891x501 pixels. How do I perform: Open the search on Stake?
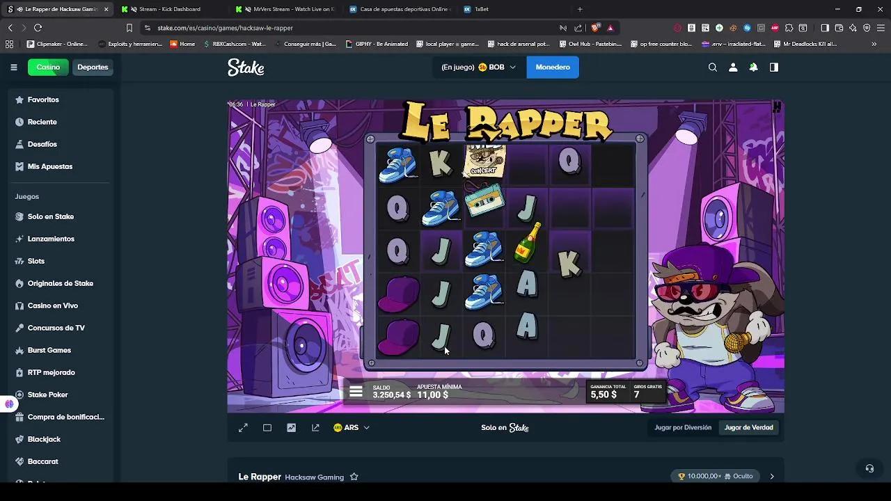pyautogui.click(x=712, y=67)
